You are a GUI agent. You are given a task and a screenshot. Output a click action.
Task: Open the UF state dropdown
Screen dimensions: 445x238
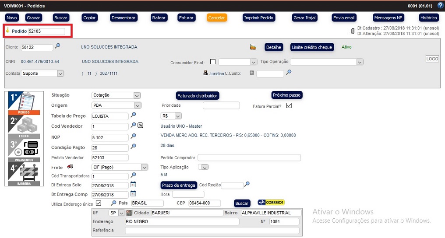(x=116, y=213)
